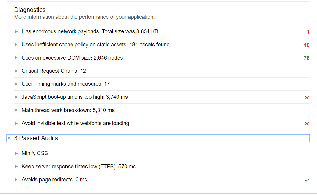Expand the User Timing marks arrow
The height and width of the screenshot is (195, 317).
[16, 84]
